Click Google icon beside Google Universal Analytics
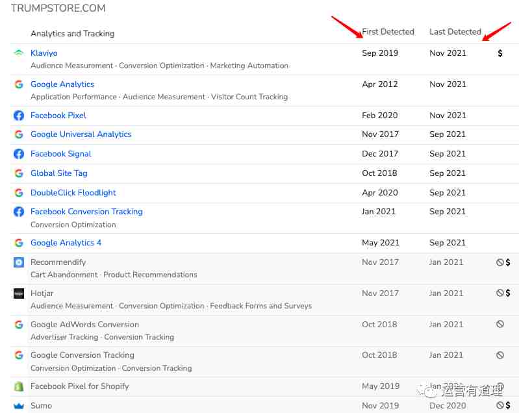The height and width of the screenshot is (413, 519). 19,134
